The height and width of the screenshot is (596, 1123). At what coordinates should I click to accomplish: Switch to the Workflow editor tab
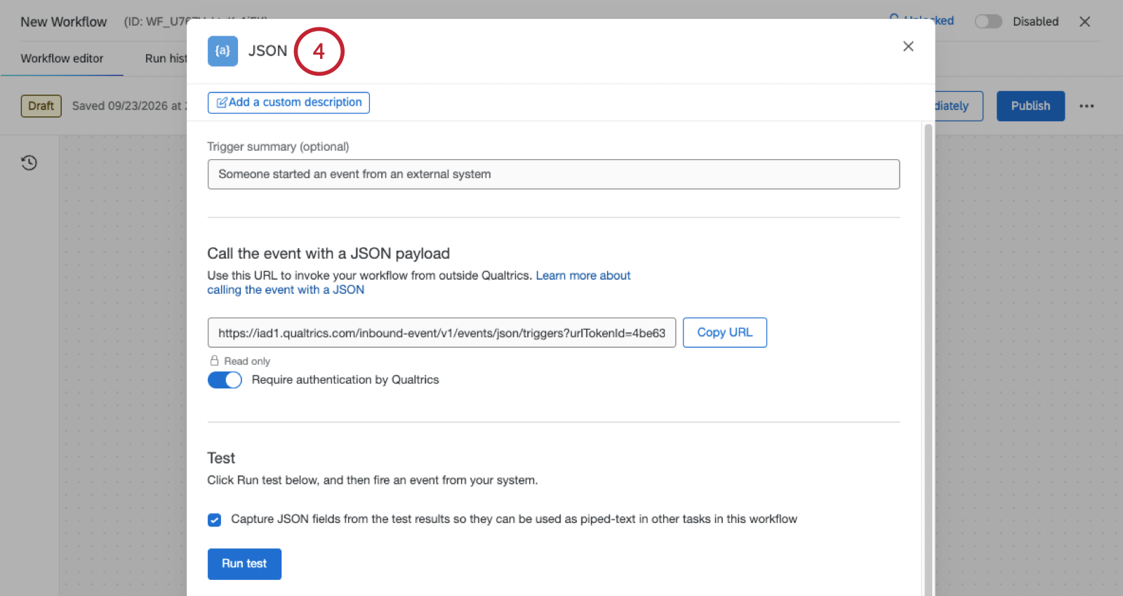pos(62,59)
